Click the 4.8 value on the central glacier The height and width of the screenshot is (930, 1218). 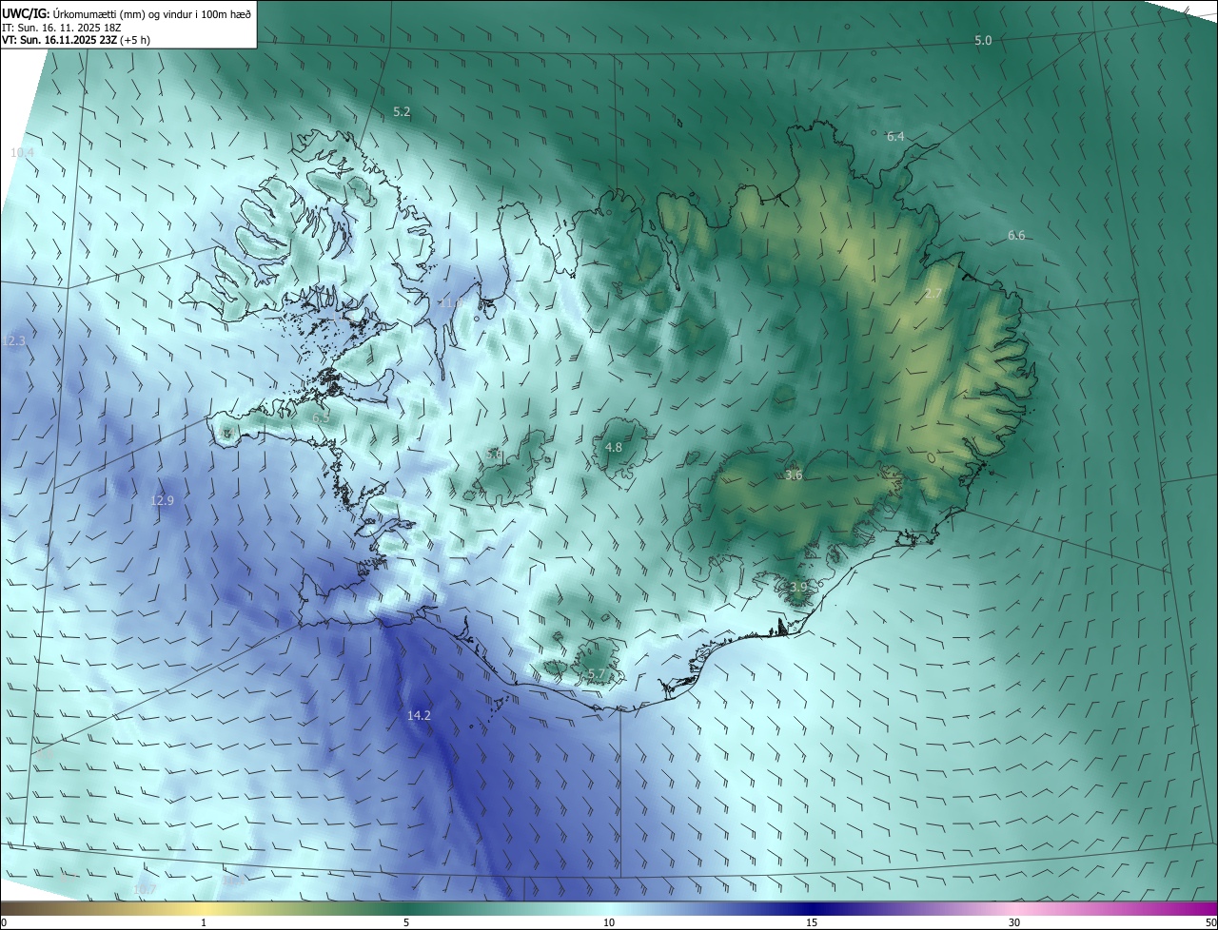click(614, 447)
